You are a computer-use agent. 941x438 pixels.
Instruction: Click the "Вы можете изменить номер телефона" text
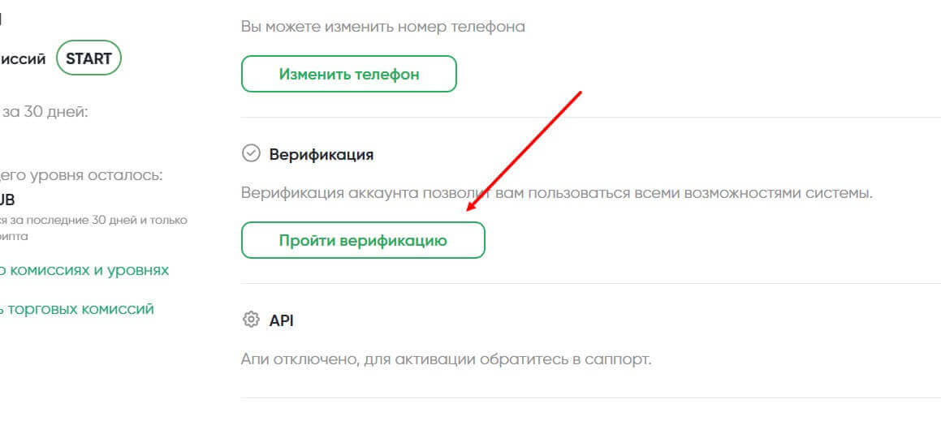coord(382,27)
